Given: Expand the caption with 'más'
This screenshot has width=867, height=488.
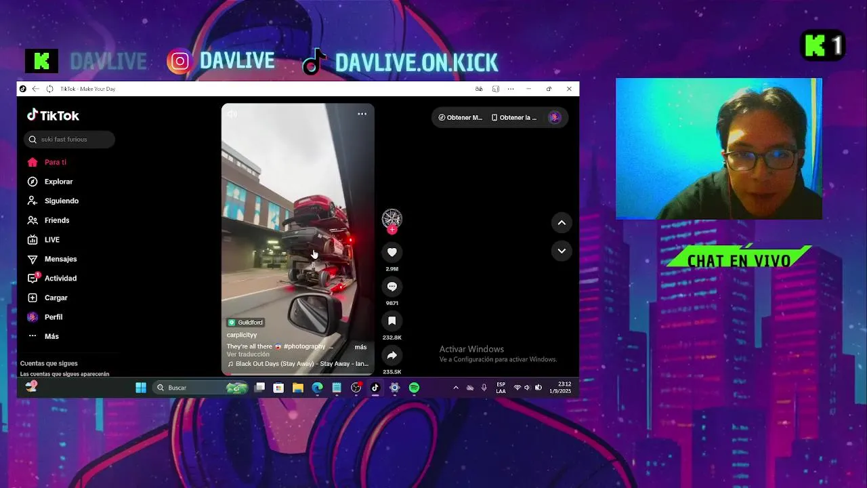Looking at the screenshot, I should tap(360, 347).
